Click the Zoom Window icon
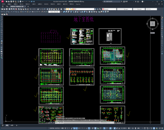Viewport: 164px width, 130px height. pyautogui.click(x=43, y=9)
